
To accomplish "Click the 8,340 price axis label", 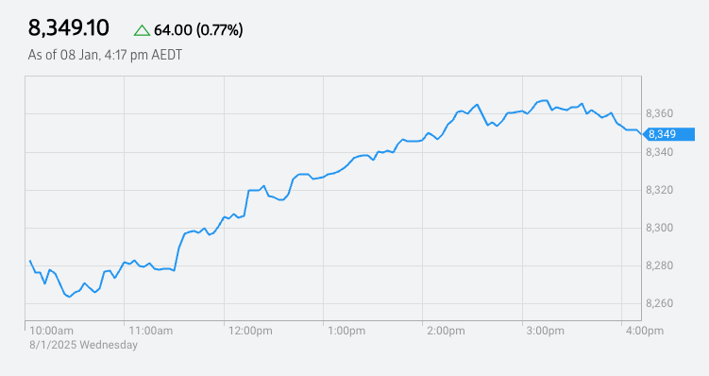I will pyautogui.click(x=659, y=152).
